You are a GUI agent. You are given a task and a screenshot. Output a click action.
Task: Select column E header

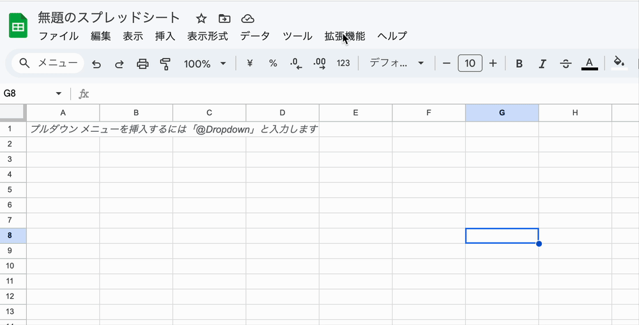point(356,113)
